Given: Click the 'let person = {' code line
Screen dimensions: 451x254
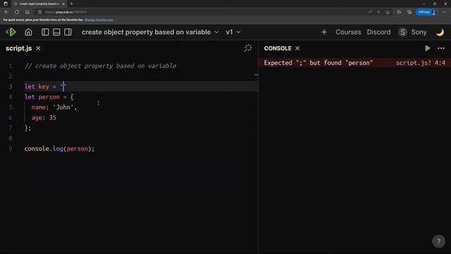Looking at the screenshot, I should 49,97.
